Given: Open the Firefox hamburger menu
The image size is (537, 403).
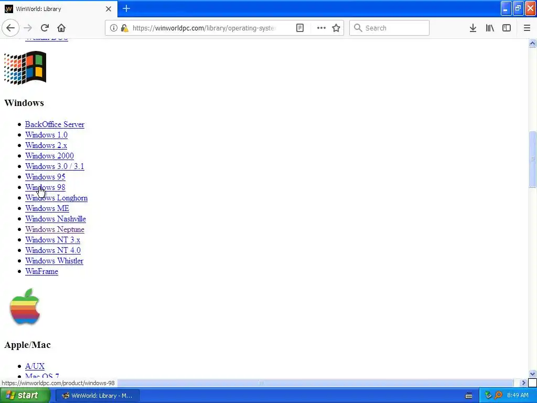Looking at the screenshot, I should 527,28.
